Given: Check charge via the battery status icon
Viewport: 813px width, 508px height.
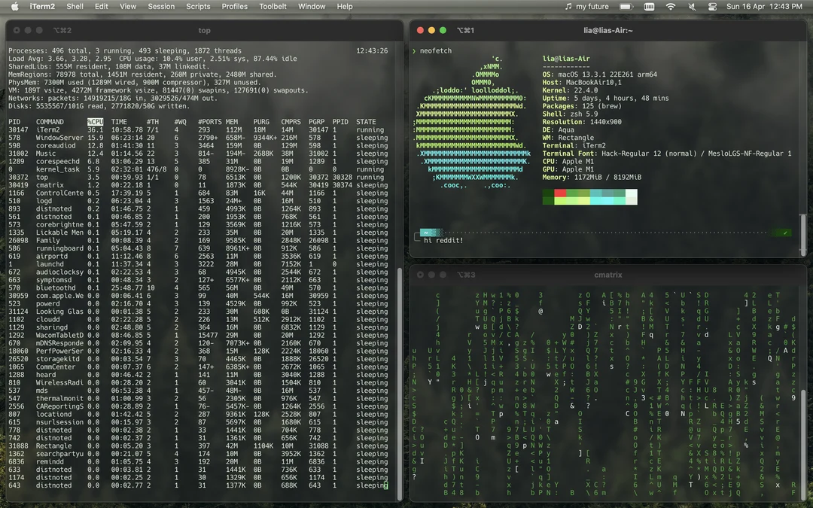Looking at the screenshot, I should coord(626,6).
